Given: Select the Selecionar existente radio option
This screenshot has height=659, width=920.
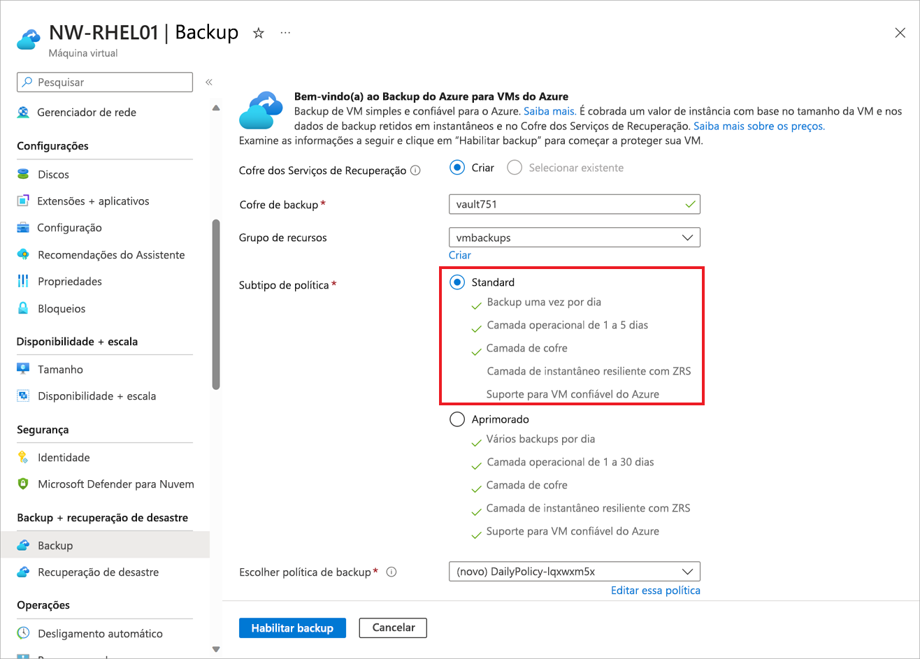Looking at the screenshot, I should pos(515,168).
